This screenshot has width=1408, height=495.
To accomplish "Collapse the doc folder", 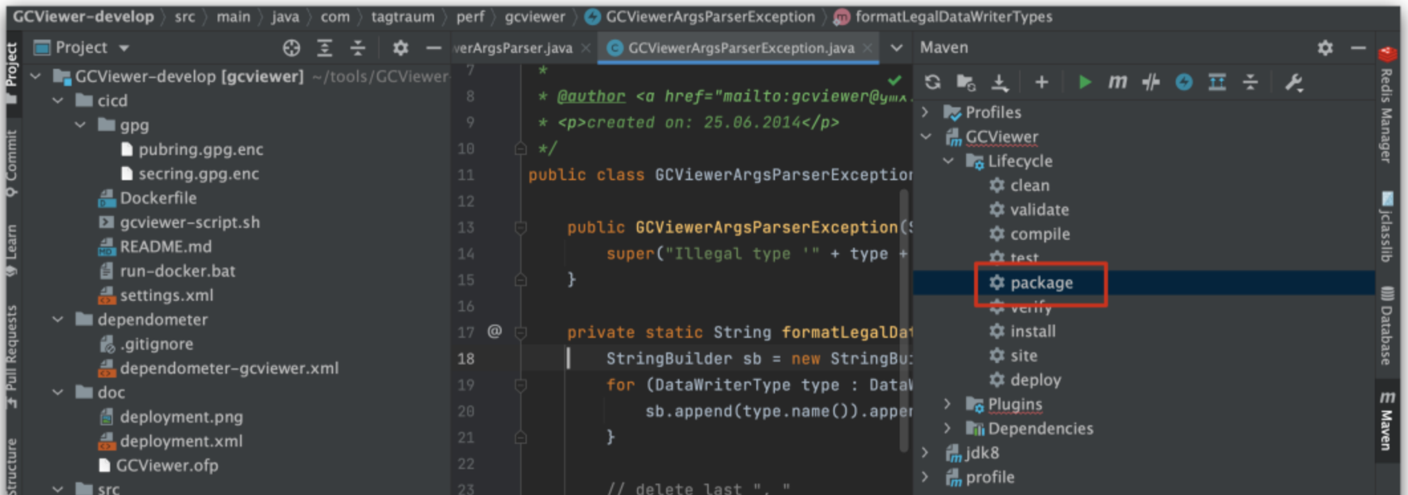I will [58, 392].
